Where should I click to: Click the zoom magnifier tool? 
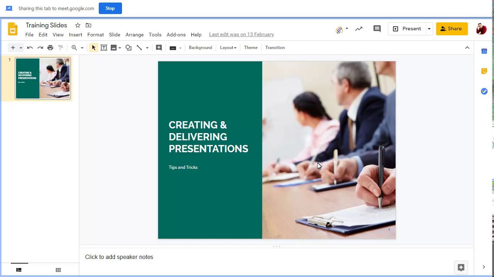[74, 48]
